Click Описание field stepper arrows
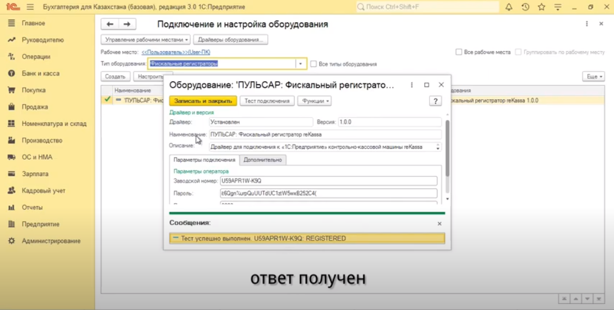 (438, 147)
